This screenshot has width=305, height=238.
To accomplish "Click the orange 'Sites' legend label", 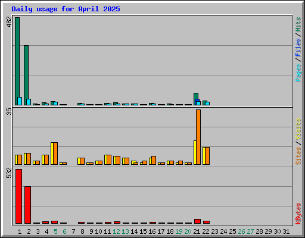I will 298,156.
